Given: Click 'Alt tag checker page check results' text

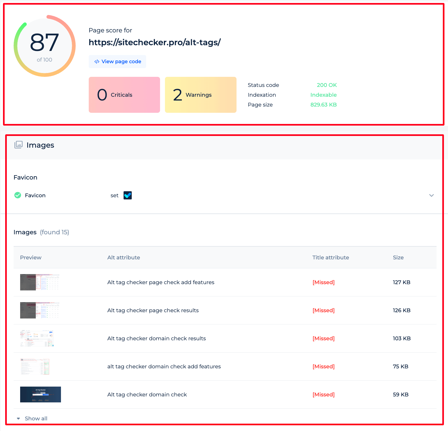Looking at the screenshot, I should pyautogui.click(x=153, y=310).
